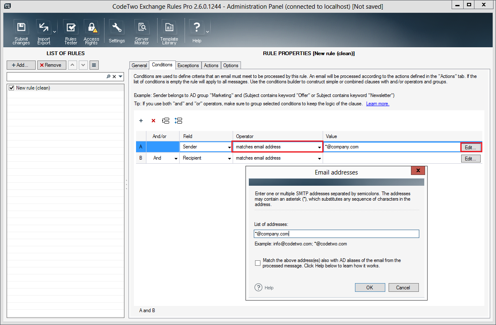
Task: Close the Administration Panel window
Action: pos(484,5)
